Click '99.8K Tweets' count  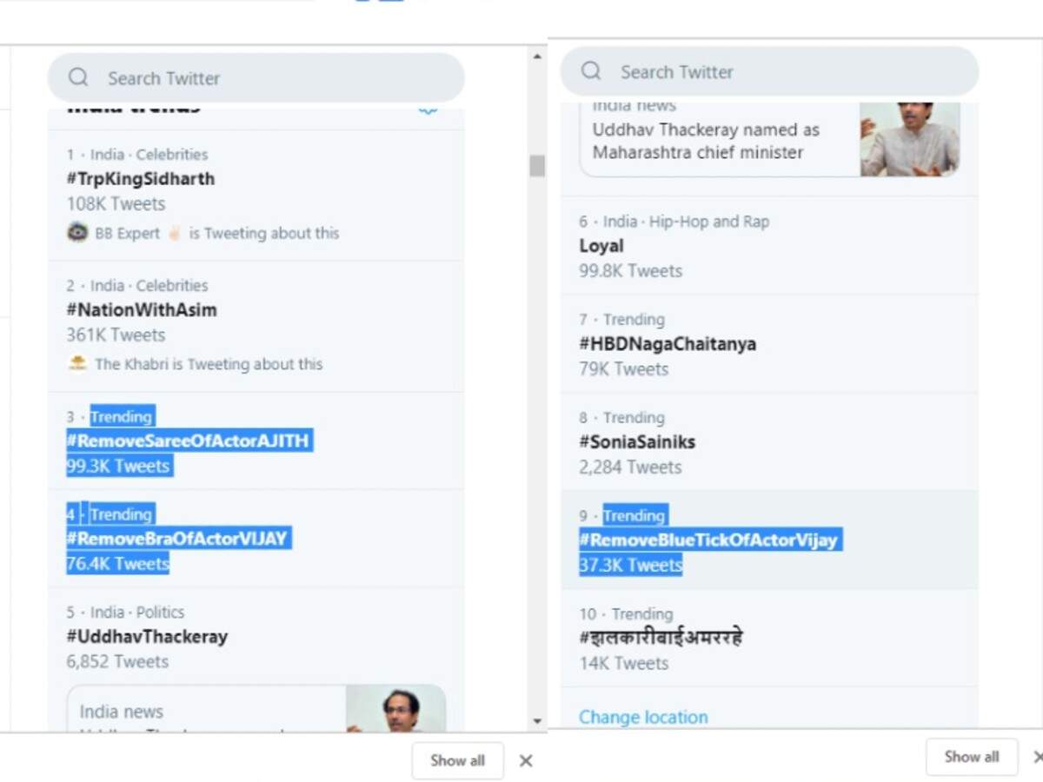631,271
